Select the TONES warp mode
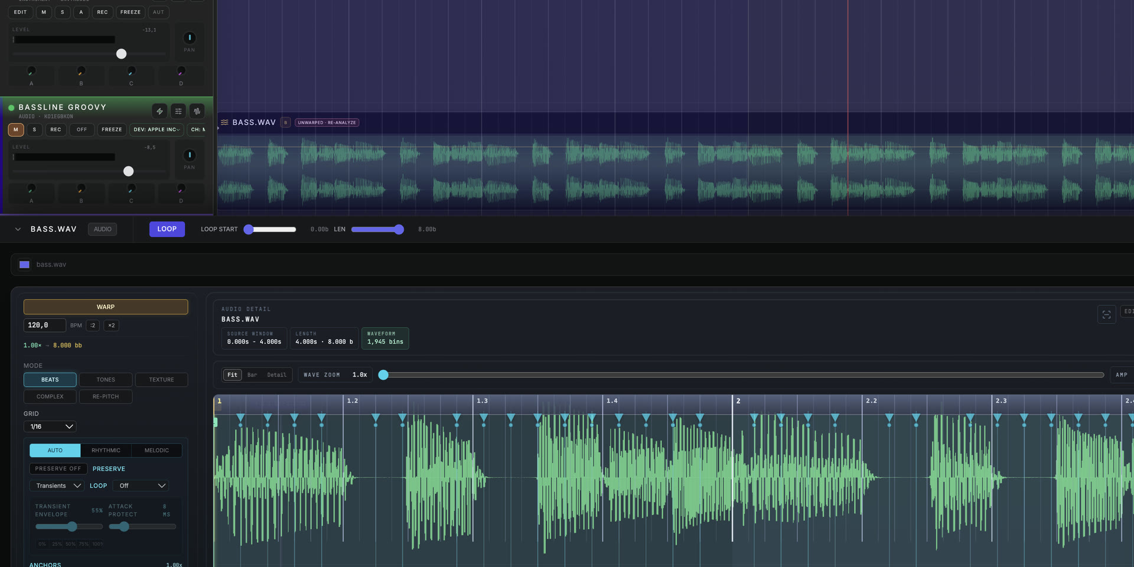1134x567 pixels. tap(106, 380)
